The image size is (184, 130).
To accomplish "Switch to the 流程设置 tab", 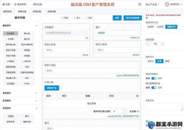I will (52, 11).
